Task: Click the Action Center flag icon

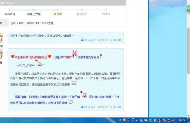Action: point(164,120)
